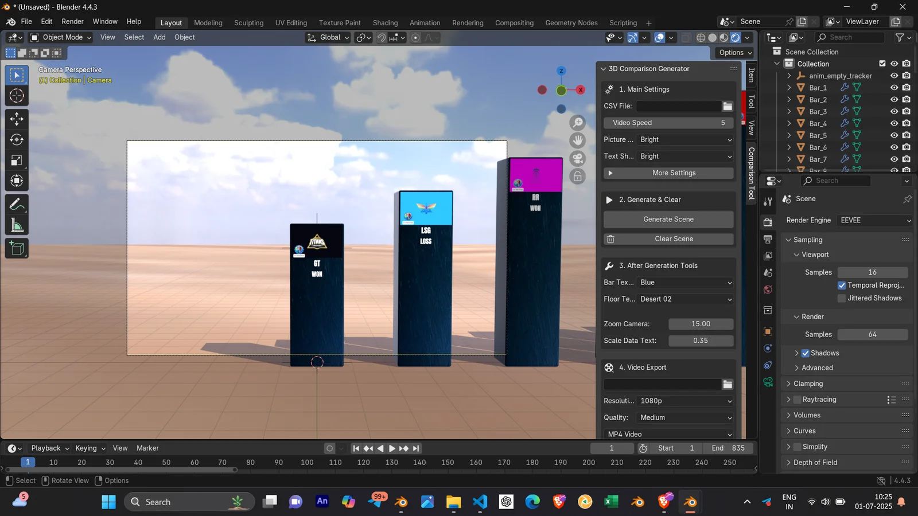The height and width of the screenshot is (516, 918).
Task: Select the Move tool
Action: coord(17,119)
